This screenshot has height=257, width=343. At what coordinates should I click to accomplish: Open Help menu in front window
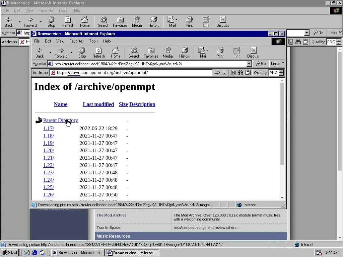(x=107, y=41)
